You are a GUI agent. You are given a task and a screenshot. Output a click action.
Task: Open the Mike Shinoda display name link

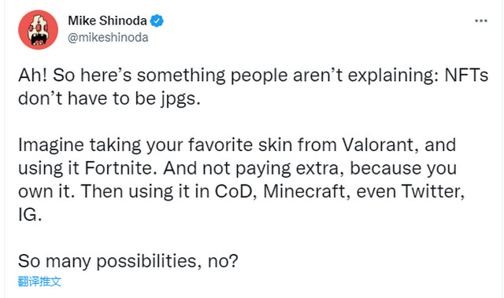pos(107,21)
